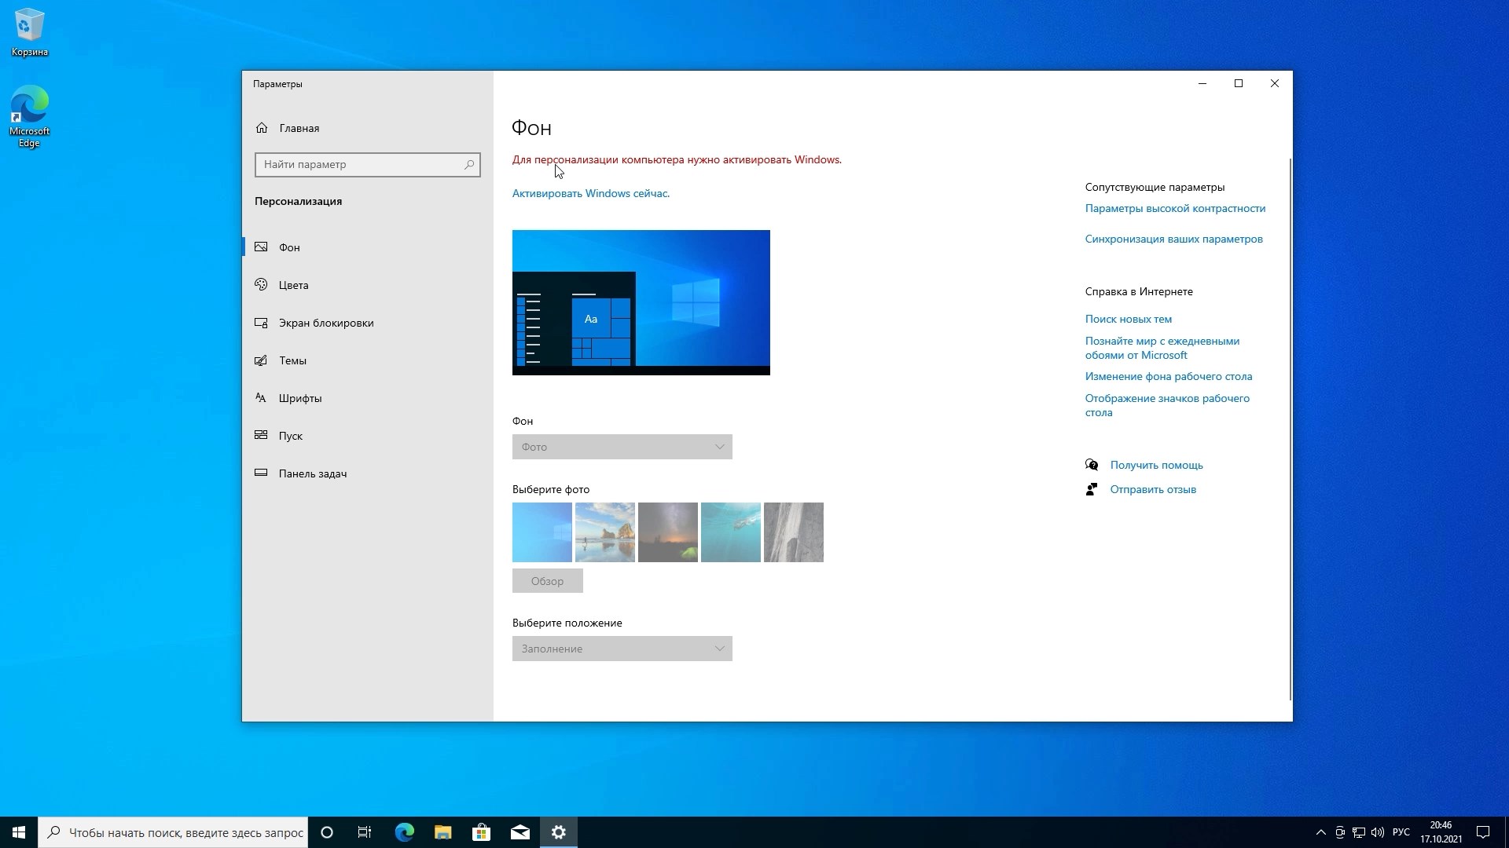Click the Панель задач icon in sidebar
The width and height of the screenshot is (1509, 848).
click(x=261, y=473)
